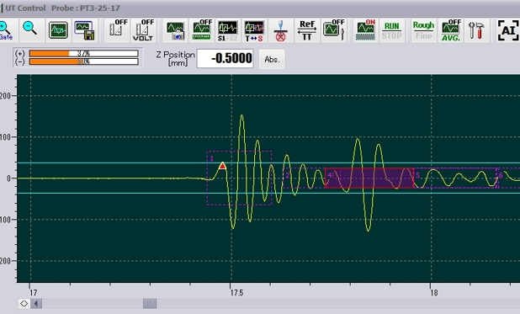Toggle the Rough Fine mode button

423,30
